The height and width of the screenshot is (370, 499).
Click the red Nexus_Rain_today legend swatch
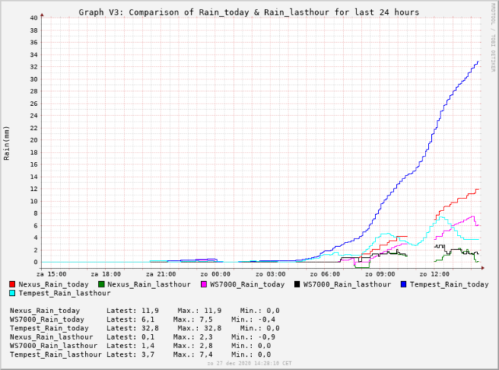point(12,285)
